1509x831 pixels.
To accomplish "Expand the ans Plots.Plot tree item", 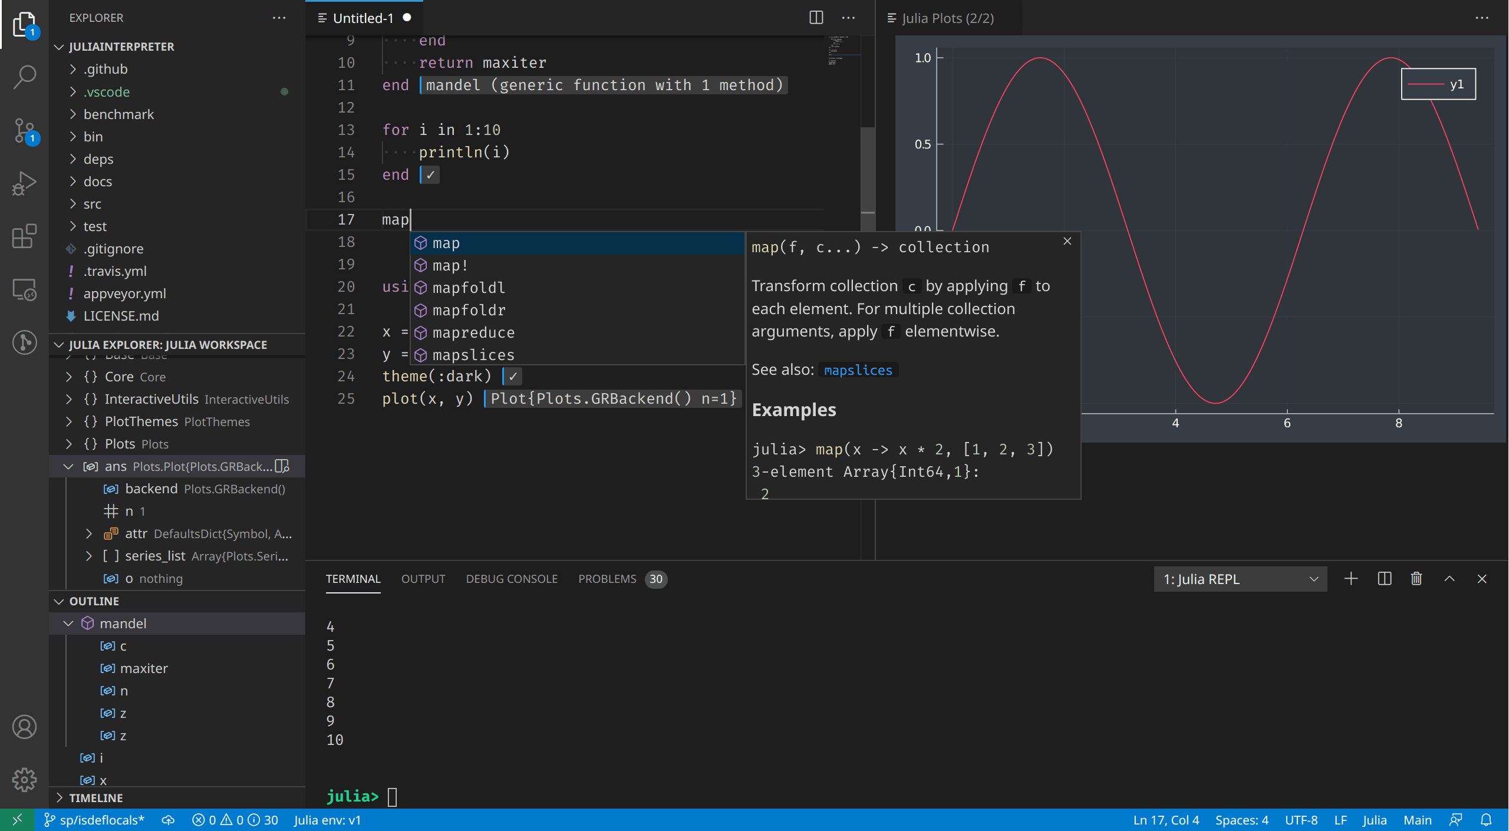I will pos(64,466).
